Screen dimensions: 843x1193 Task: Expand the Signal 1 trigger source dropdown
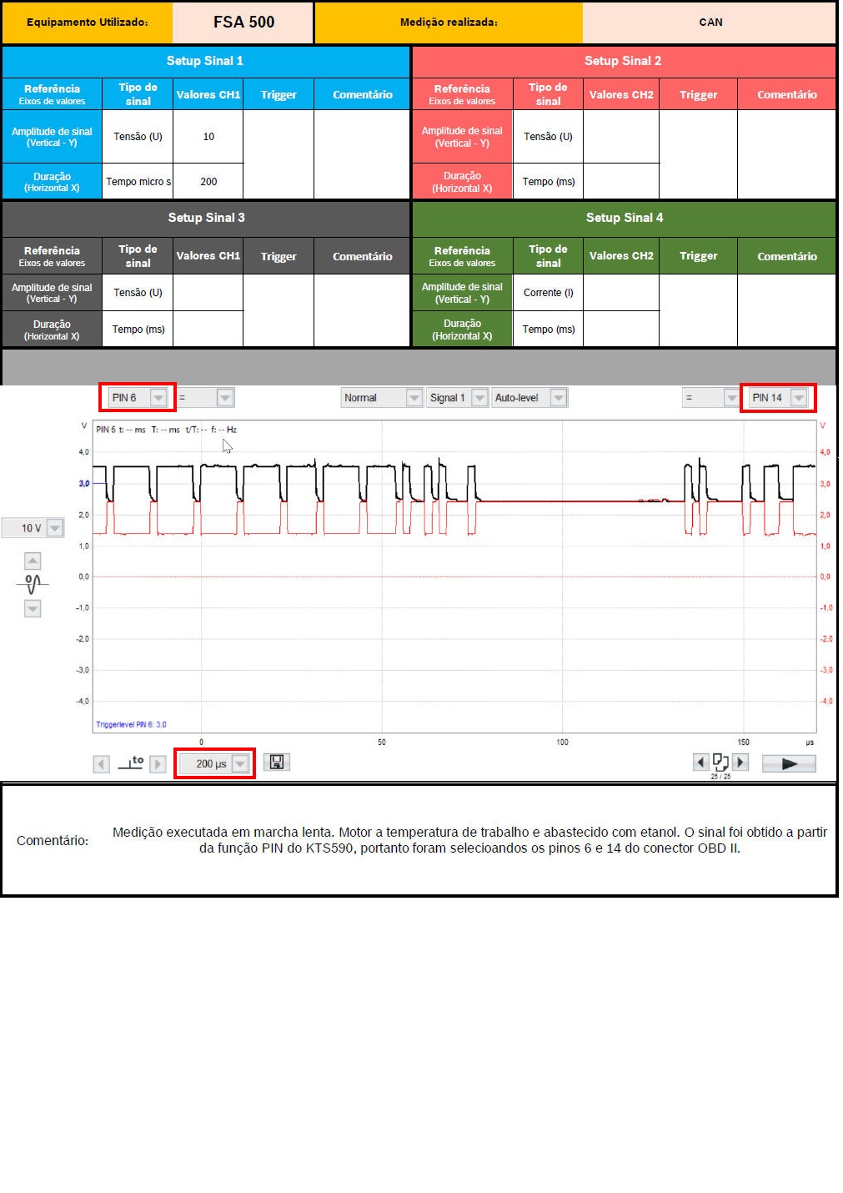point(479,398)
